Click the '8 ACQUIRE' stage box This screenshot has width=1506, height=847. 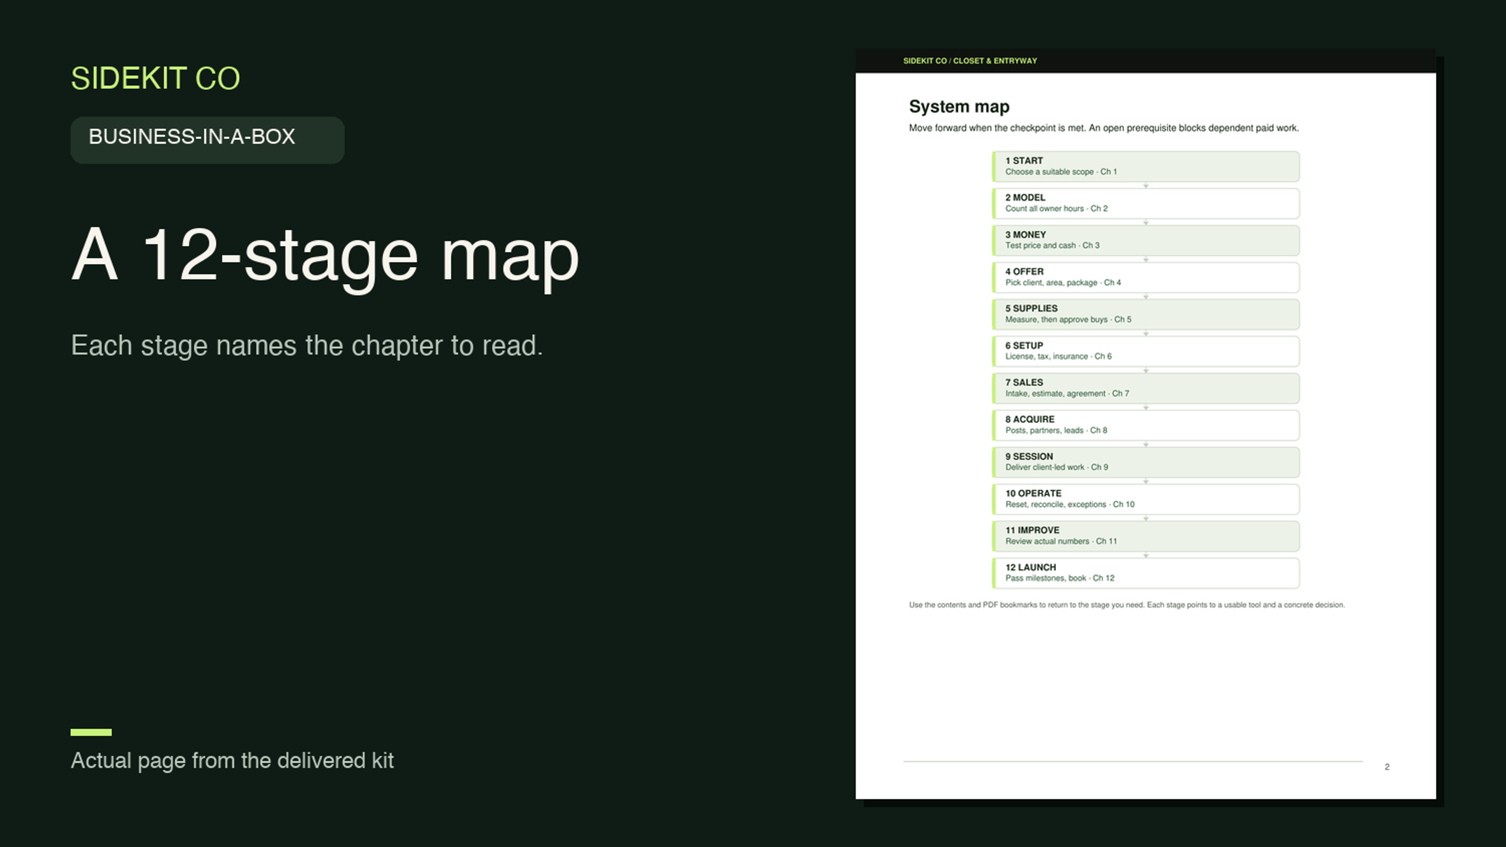[1145, 425]
